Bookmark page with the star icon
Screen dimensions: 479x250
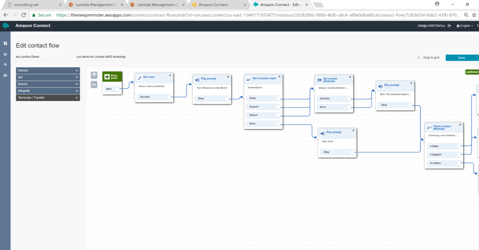coord(474,14)
